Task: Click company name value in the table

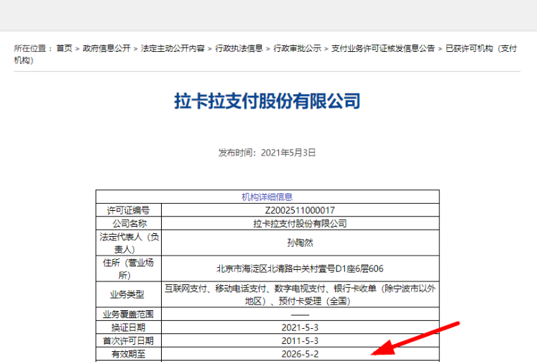Action: point(300,224)
